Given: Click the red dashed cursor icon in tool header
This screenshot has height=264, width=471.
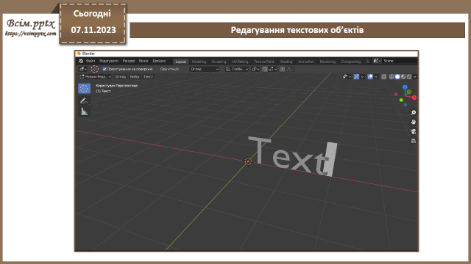Looking at the screenshot, I should [x=95, y=69].
